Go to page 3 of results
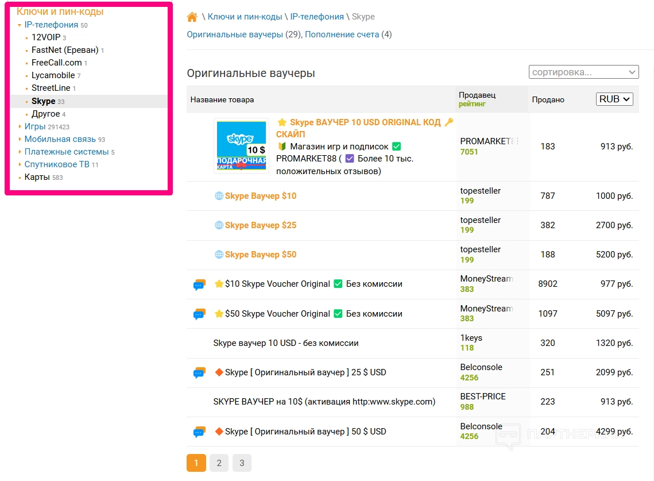 (x=242, y=463)
